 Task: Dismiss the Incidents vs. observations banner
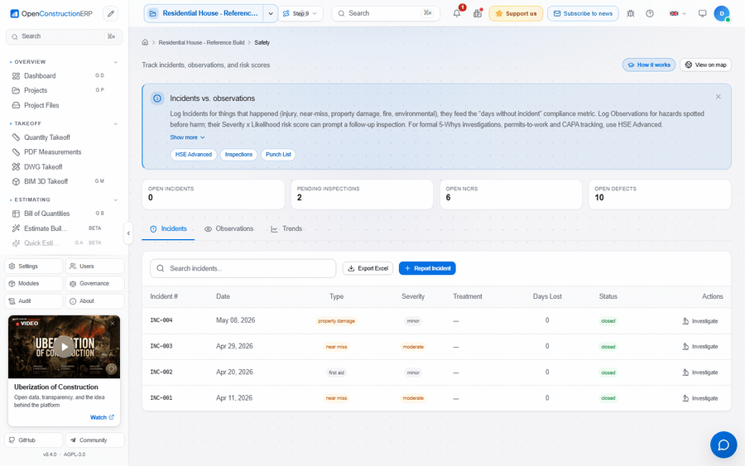718,97
